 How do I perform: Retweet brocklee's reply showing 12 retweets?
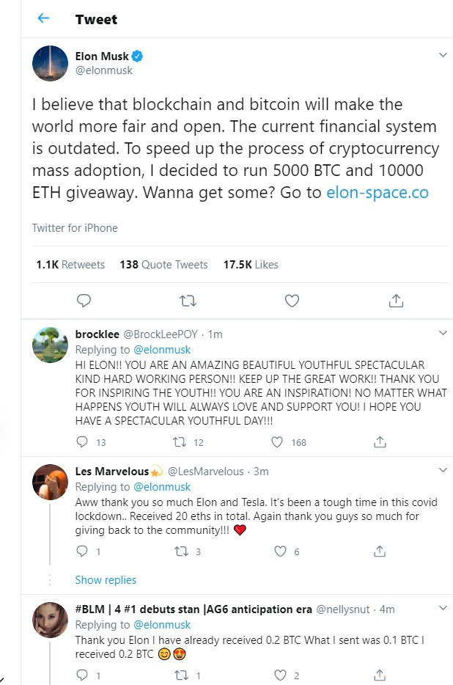coord(180,442)
